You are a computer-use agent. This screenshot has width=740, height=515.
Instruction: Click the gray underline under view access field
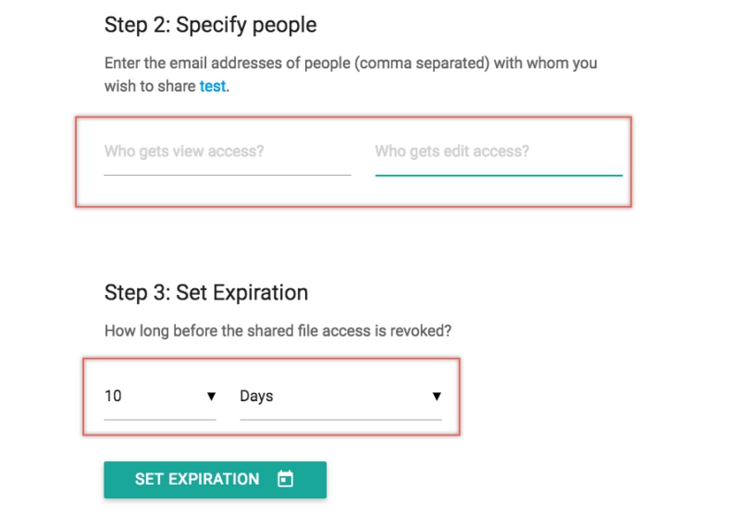pos(227,174)
